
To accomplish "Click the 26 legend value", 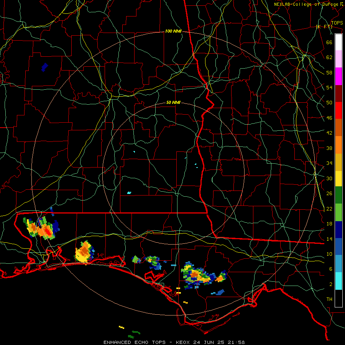I will [329, 194].
